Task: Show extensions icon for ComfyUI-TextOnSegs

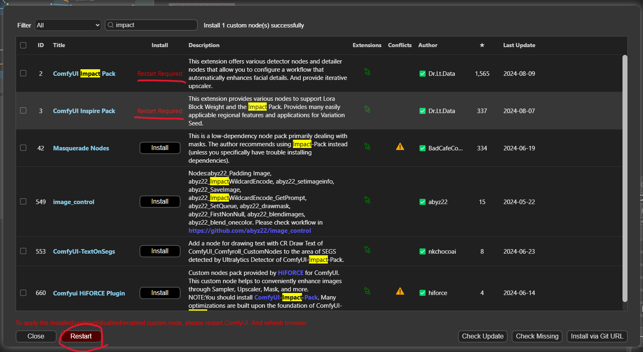Action: pos(367,250)
